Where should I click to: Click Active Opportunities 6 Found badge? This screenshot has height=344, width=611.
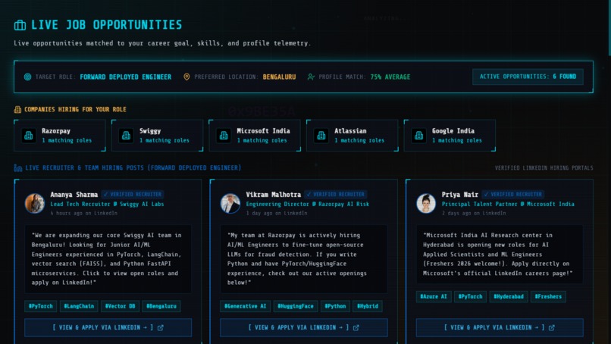[x=528, y=77]
